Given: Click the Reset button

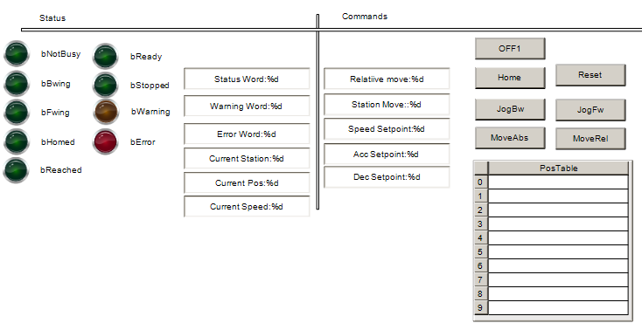Looking at the screenshot, I should (590, 75).
